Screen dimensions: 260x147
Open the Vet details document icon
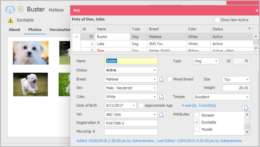tap(161, 114)
